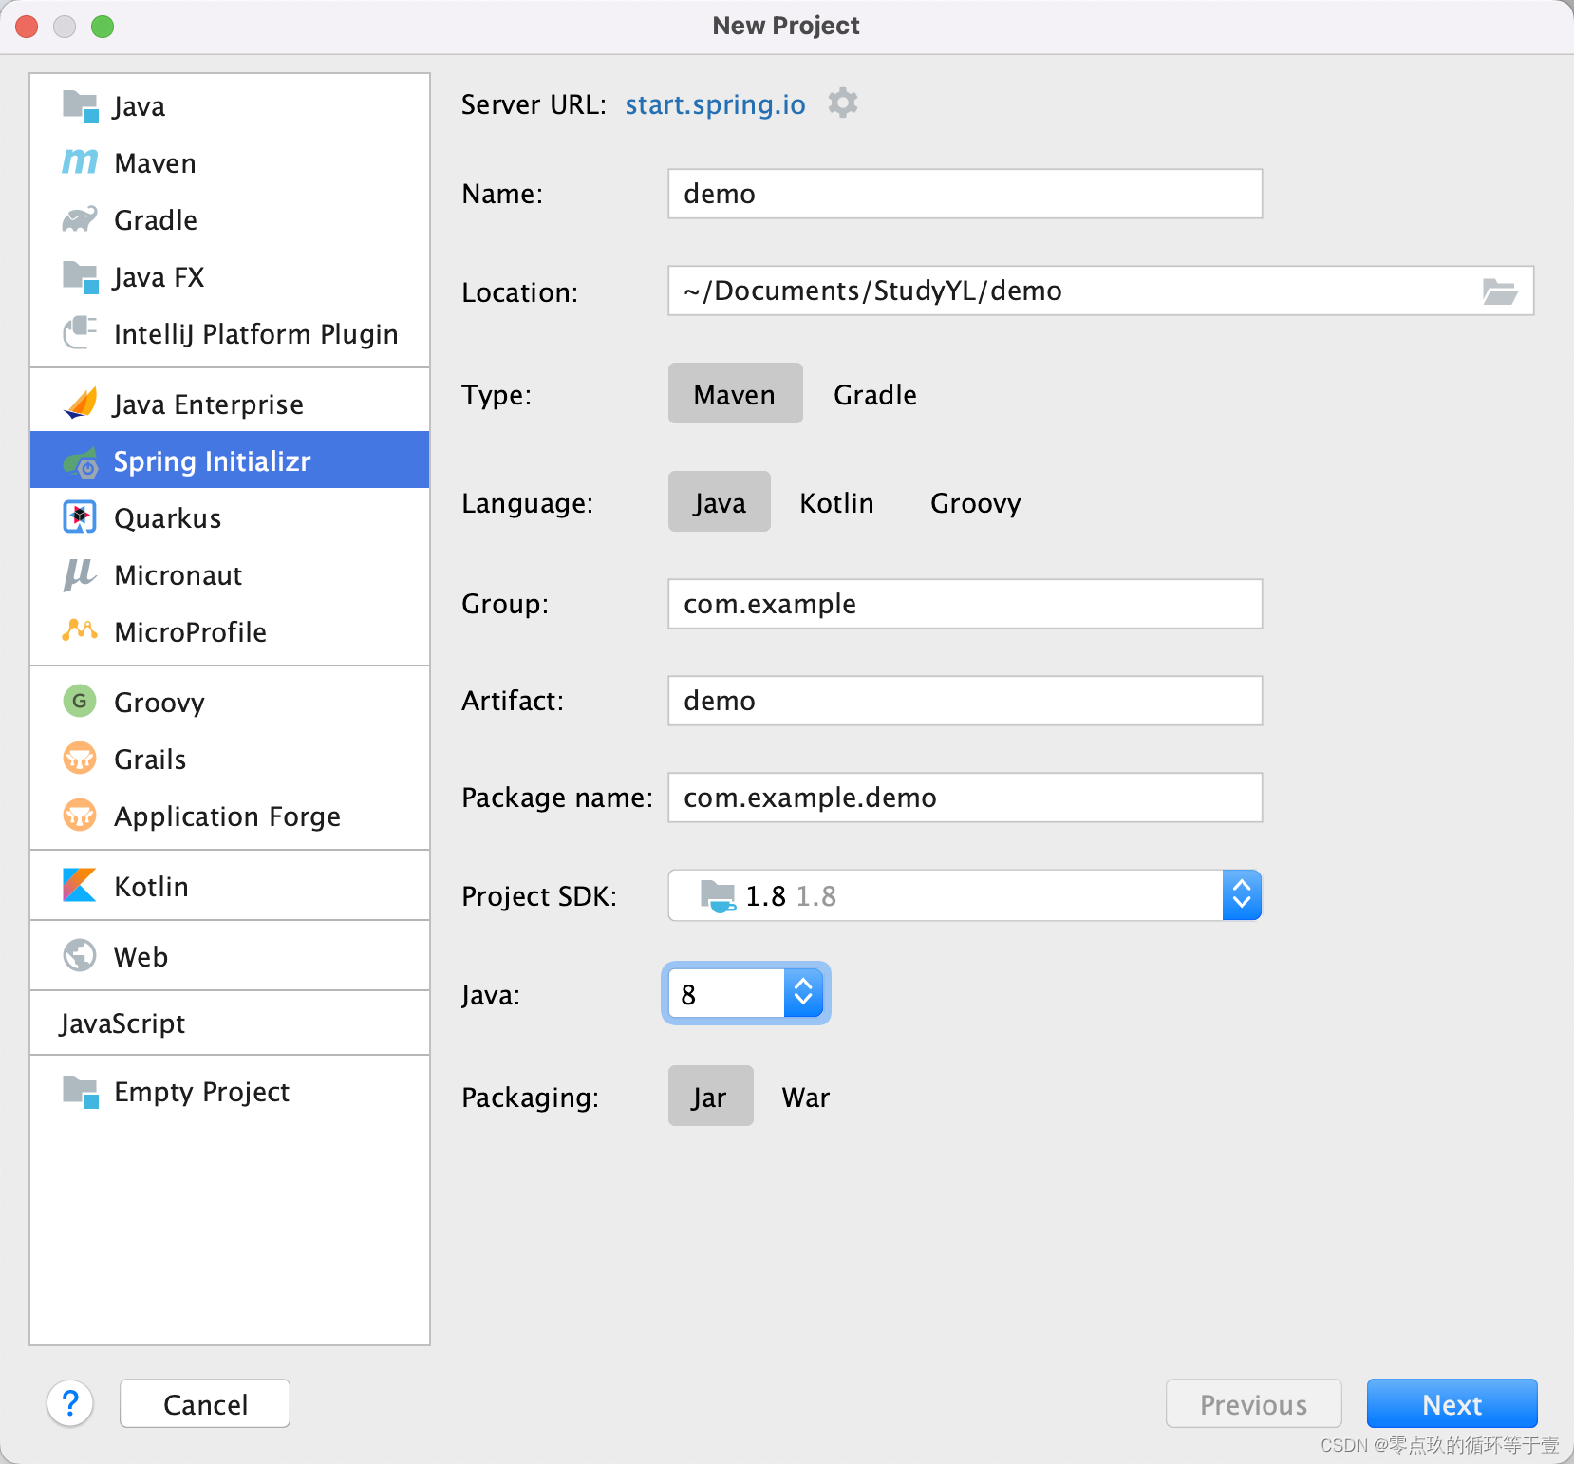The height and width of the screenshot is (1464, 1574).
Task: Select Jar packaging
Action: pos(710,1097)
